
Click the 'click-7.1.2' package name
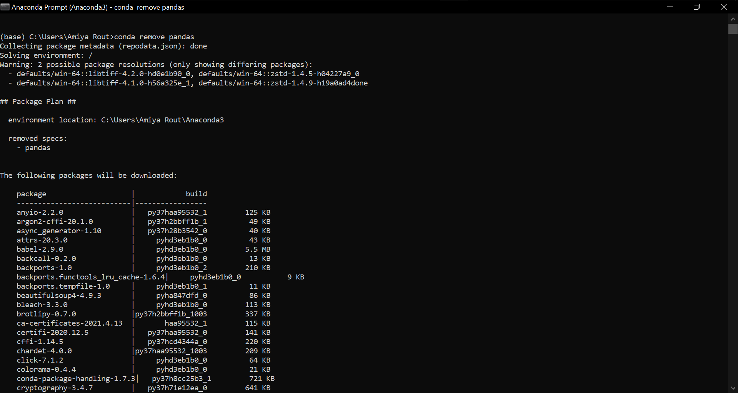pos(40,360)
